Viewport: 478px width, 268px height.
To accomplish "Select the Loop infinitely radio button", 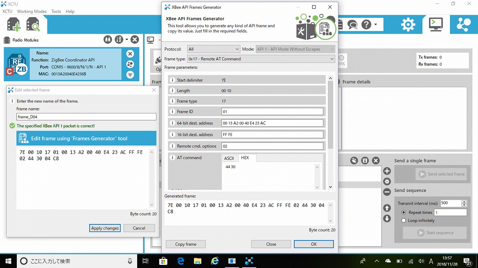I will coord(404,221).
